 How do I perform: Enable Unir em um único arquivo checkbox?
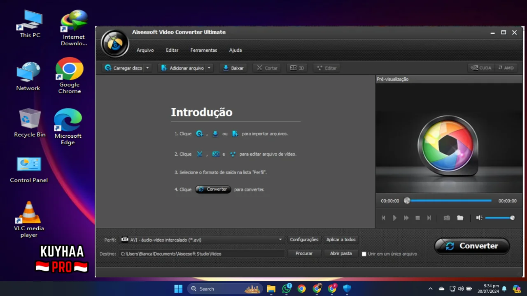click(364, 254)
